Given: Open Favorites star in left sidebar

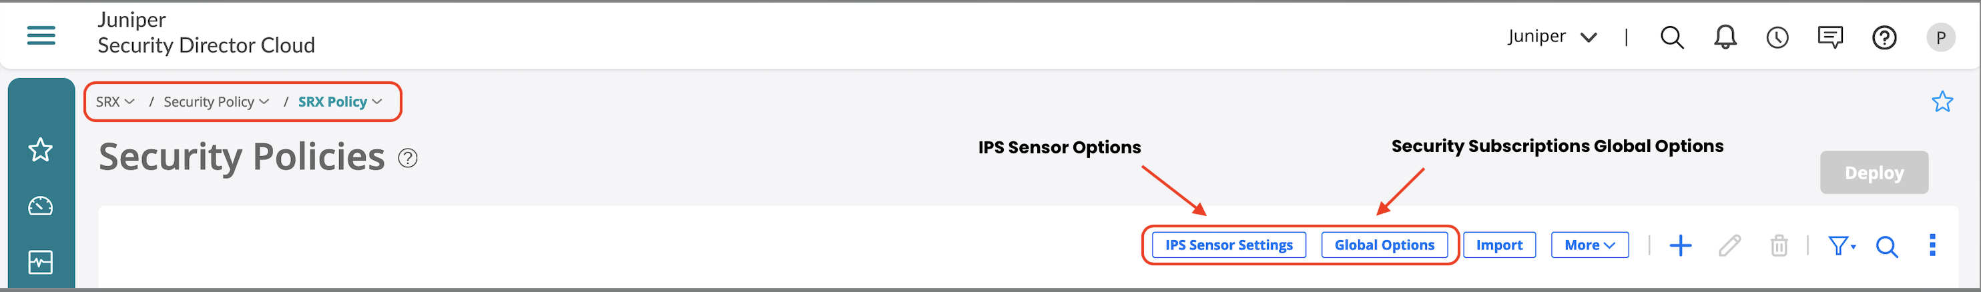Looking at the screenshot, I should coord(40,150).
